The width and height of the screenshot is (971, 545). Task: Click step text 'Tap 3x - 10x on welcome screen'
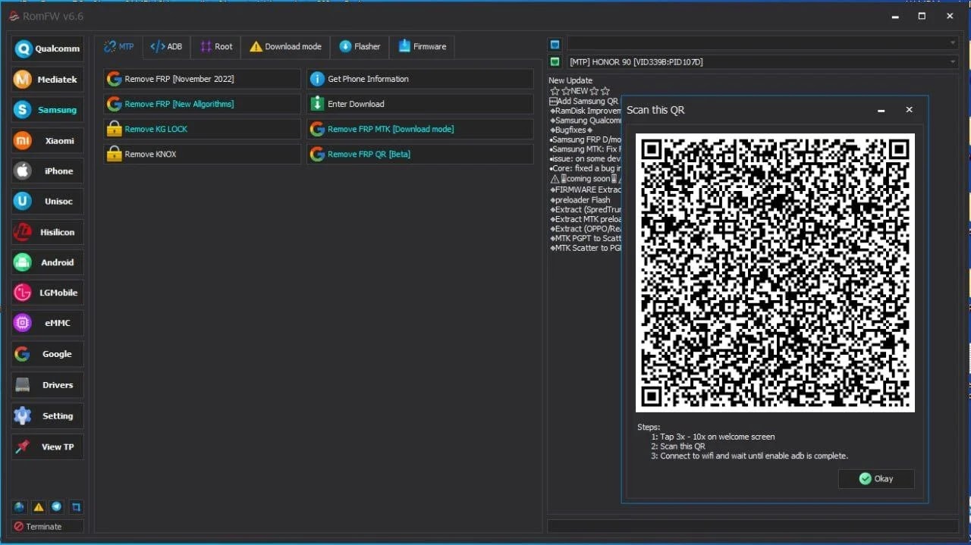coord(712,437)
